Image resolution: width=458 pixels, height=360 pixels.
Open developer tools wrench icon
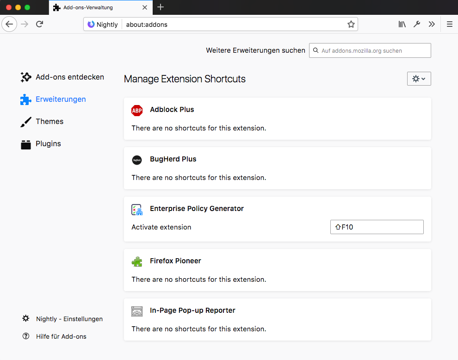(x=417, y=25)
